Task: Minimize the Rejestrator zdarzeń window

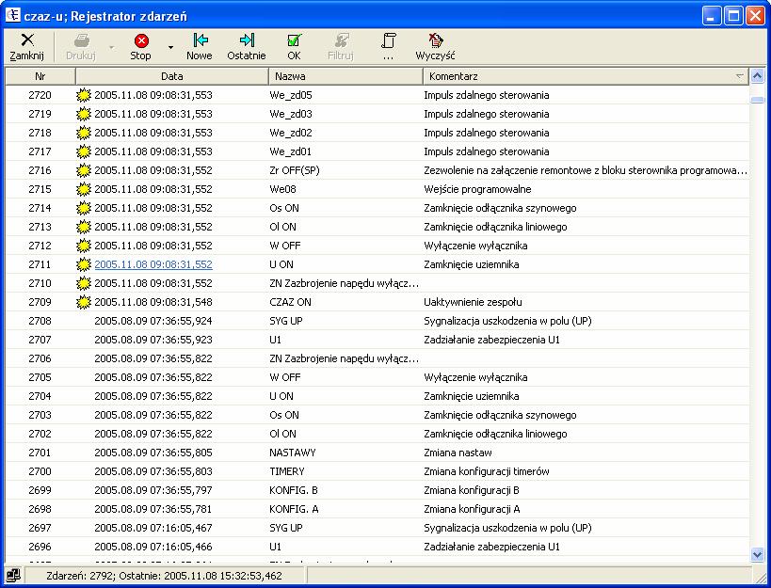Action: 712,16
